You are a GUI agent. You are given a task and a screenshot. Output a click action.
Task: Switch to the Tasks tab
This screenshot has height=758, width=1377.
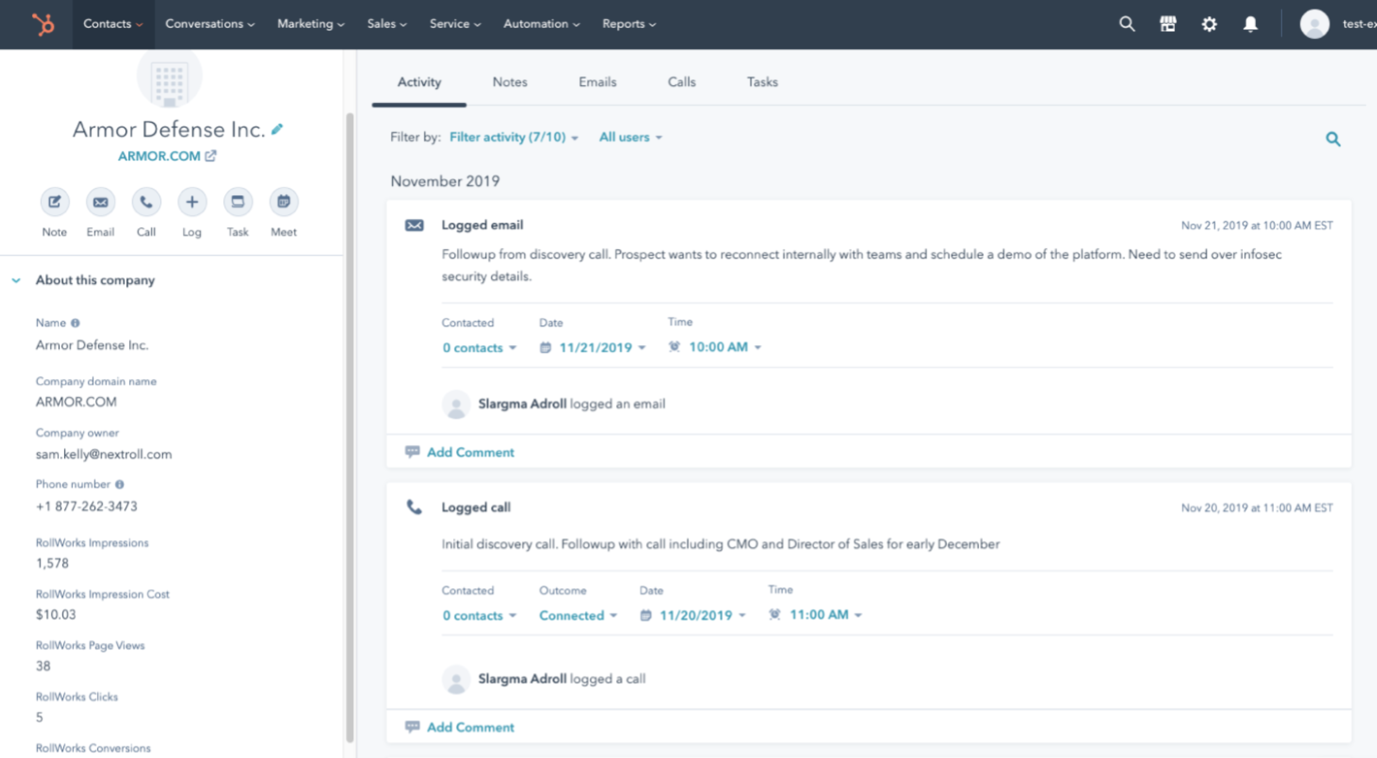click(x=762, y=82)
